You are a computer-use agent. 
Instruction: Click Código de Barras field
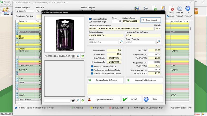tap(131, 21)
